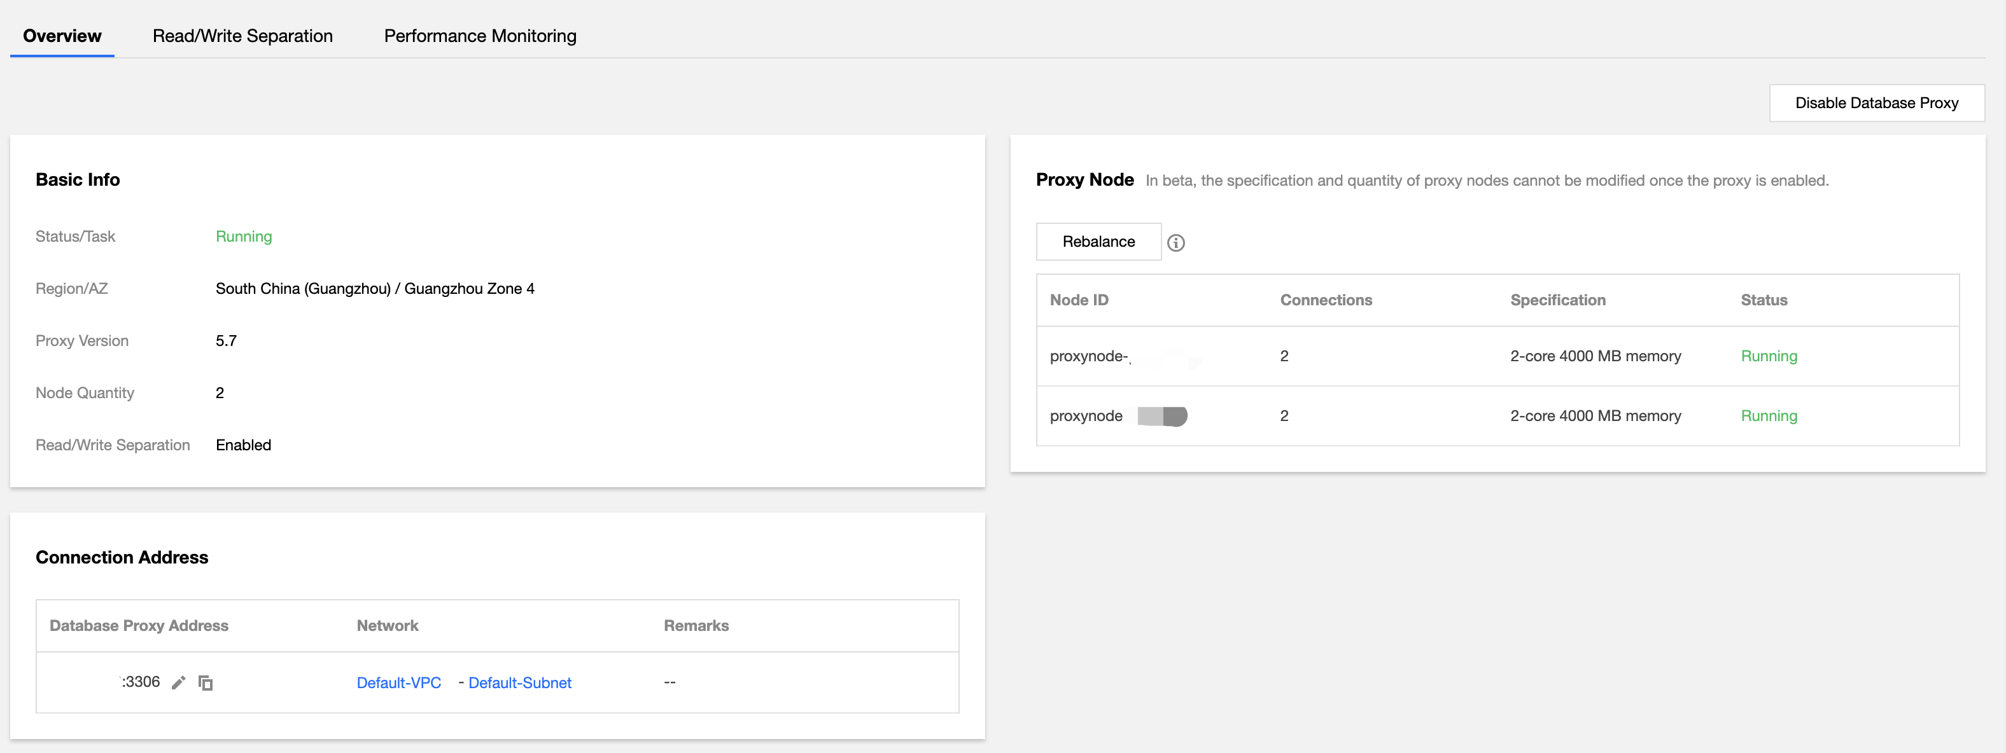Click the edit pencil icon beside :3306

[x=178, y=683]
